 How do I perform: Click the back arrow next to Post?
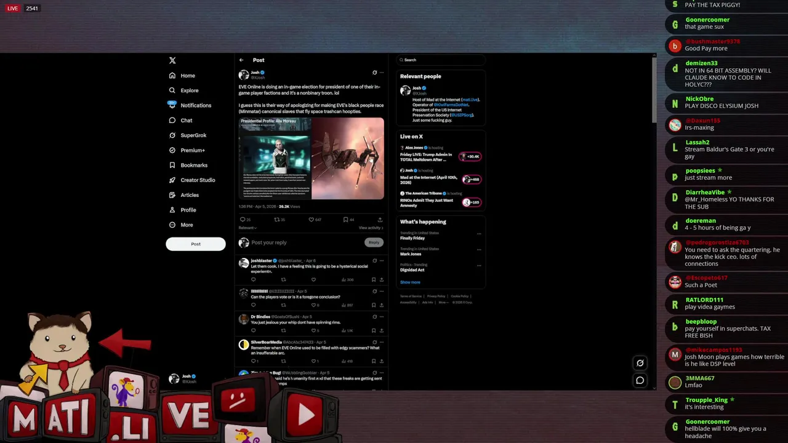(x=241, y=60)
